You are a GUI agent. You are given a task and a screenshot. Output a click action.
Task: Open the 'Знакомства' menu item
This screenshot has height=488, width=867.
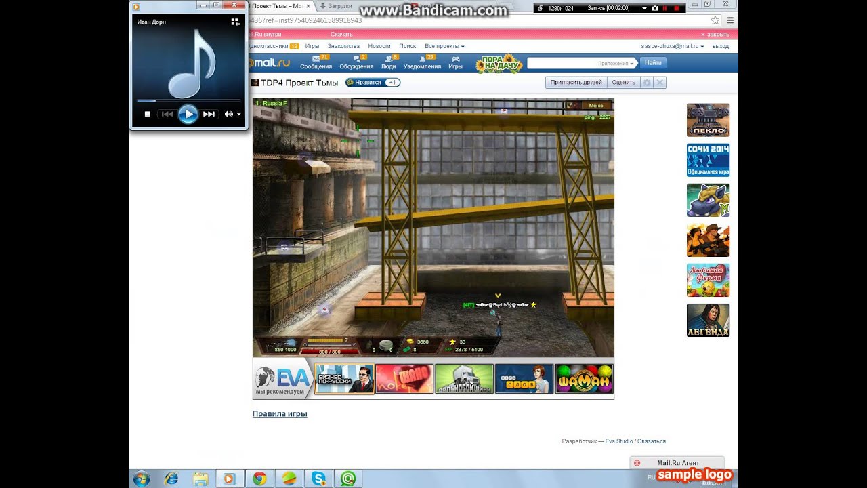click(343, 46)
